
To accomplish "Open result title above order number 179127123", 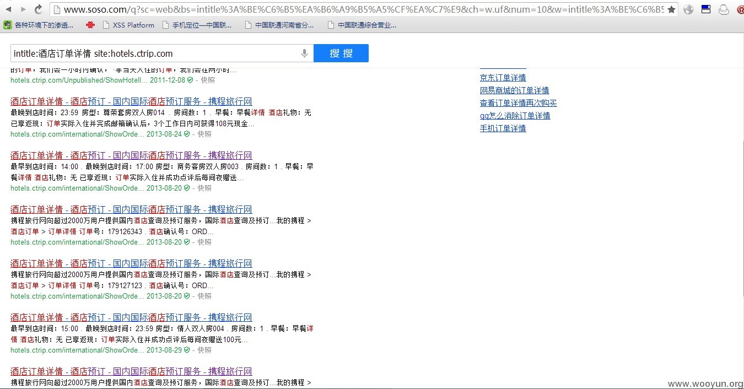I will (x=131, y=263).
